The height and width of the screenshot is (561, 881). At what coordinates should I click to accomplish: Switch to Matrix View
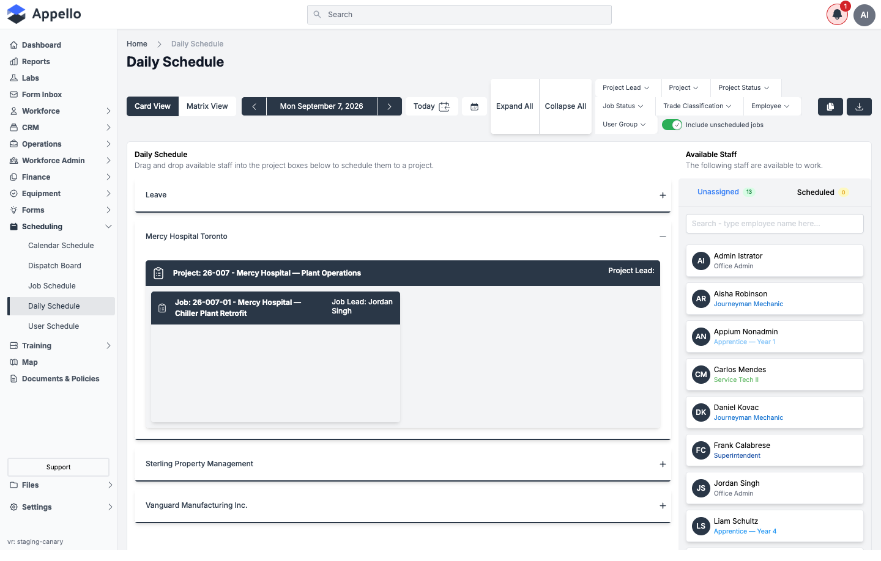click(x=207, y=106)
